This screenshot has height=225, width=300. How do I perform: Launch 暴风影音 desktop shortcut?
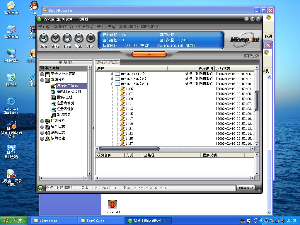(11, 152)
